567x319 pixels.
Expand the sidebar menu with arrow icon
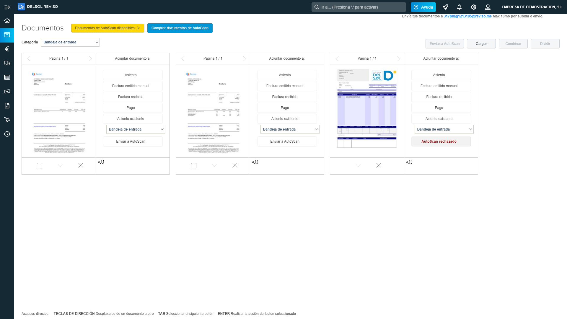coord(7,7)
